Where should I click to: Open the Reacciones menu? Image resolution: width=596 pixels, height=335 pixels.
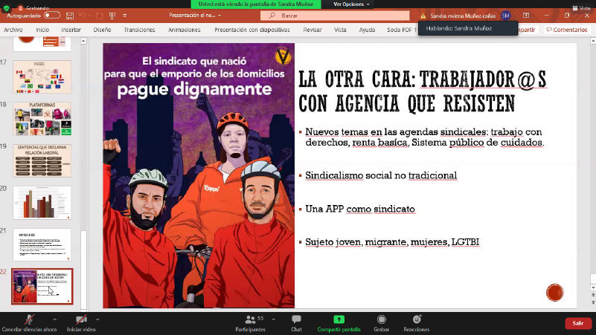[x=417, y=324]
